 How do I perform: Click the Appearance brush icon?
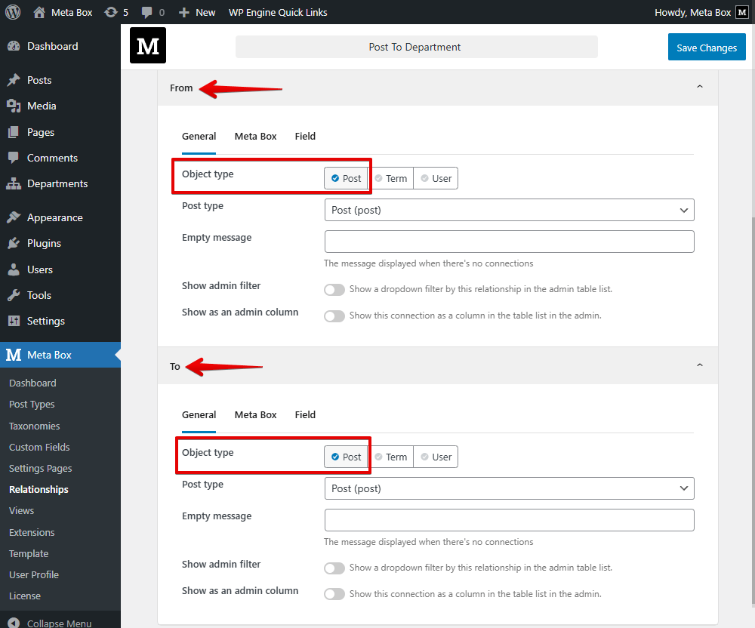(14, 217)
